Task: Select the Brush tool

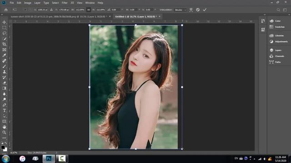Action: (x=4, y=67)
